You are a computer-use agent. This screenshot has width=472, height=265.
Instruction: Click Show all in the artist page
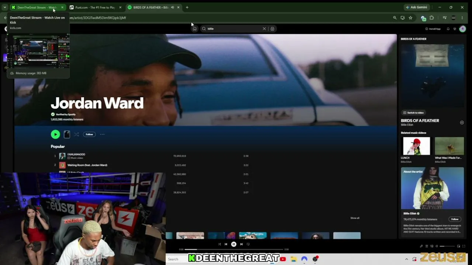[355, 218]
